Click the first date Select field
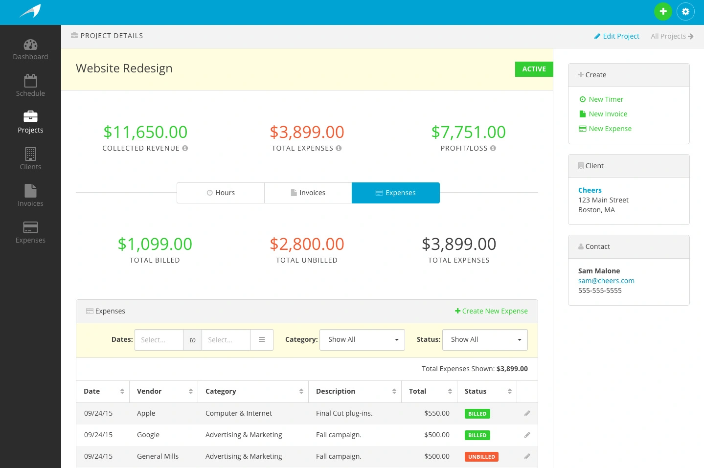Viewport: 704px width, 468px height. pos(159,339)
